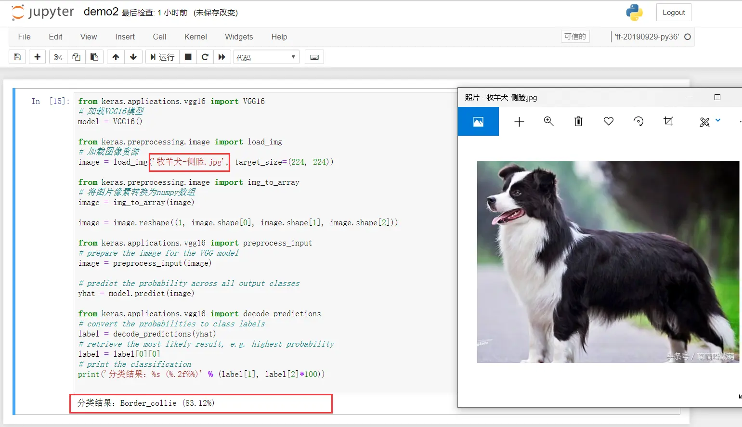Favorite the photo with heart icon
This screenshot has width=742, height=427.
click(609, 121)
